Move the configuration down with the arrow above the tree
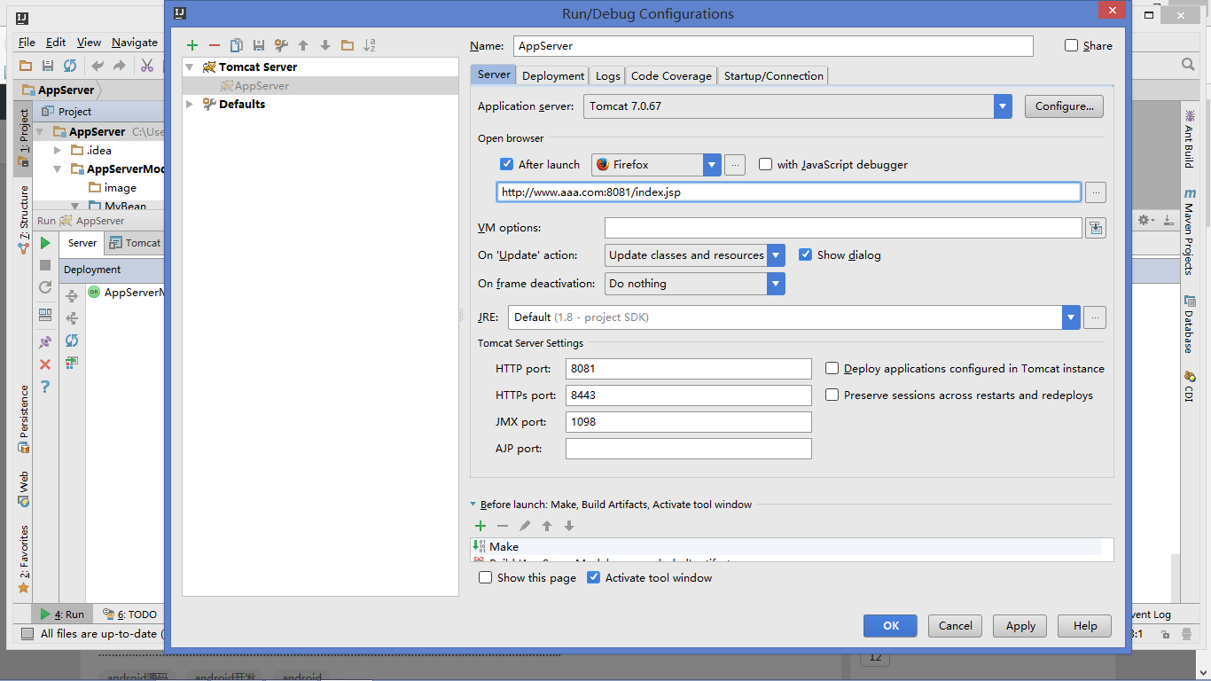The image size is (1211, 681). [x=325, y=45]
